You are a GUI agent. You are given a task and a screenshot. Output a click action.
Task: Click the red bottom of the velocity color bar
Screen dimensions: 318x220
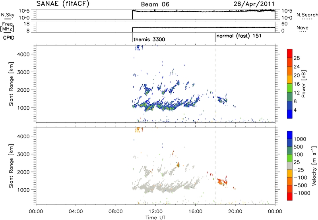click(x=290, y=197)
